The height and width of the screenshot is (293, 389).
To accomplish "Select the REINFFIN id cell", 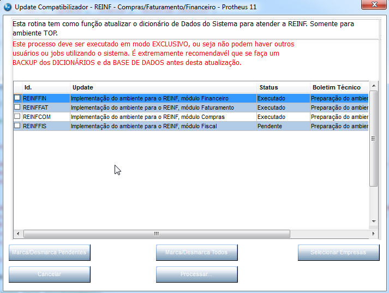I will tap(46, 98).
